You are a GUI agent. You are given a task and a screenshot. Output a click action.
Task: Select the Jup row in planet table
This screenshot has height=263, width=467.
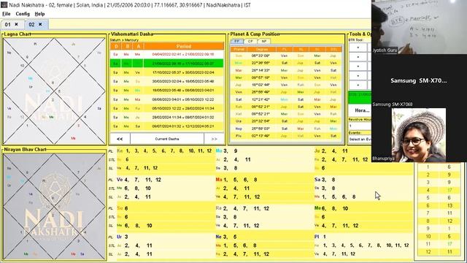click(x=286, y=85)
